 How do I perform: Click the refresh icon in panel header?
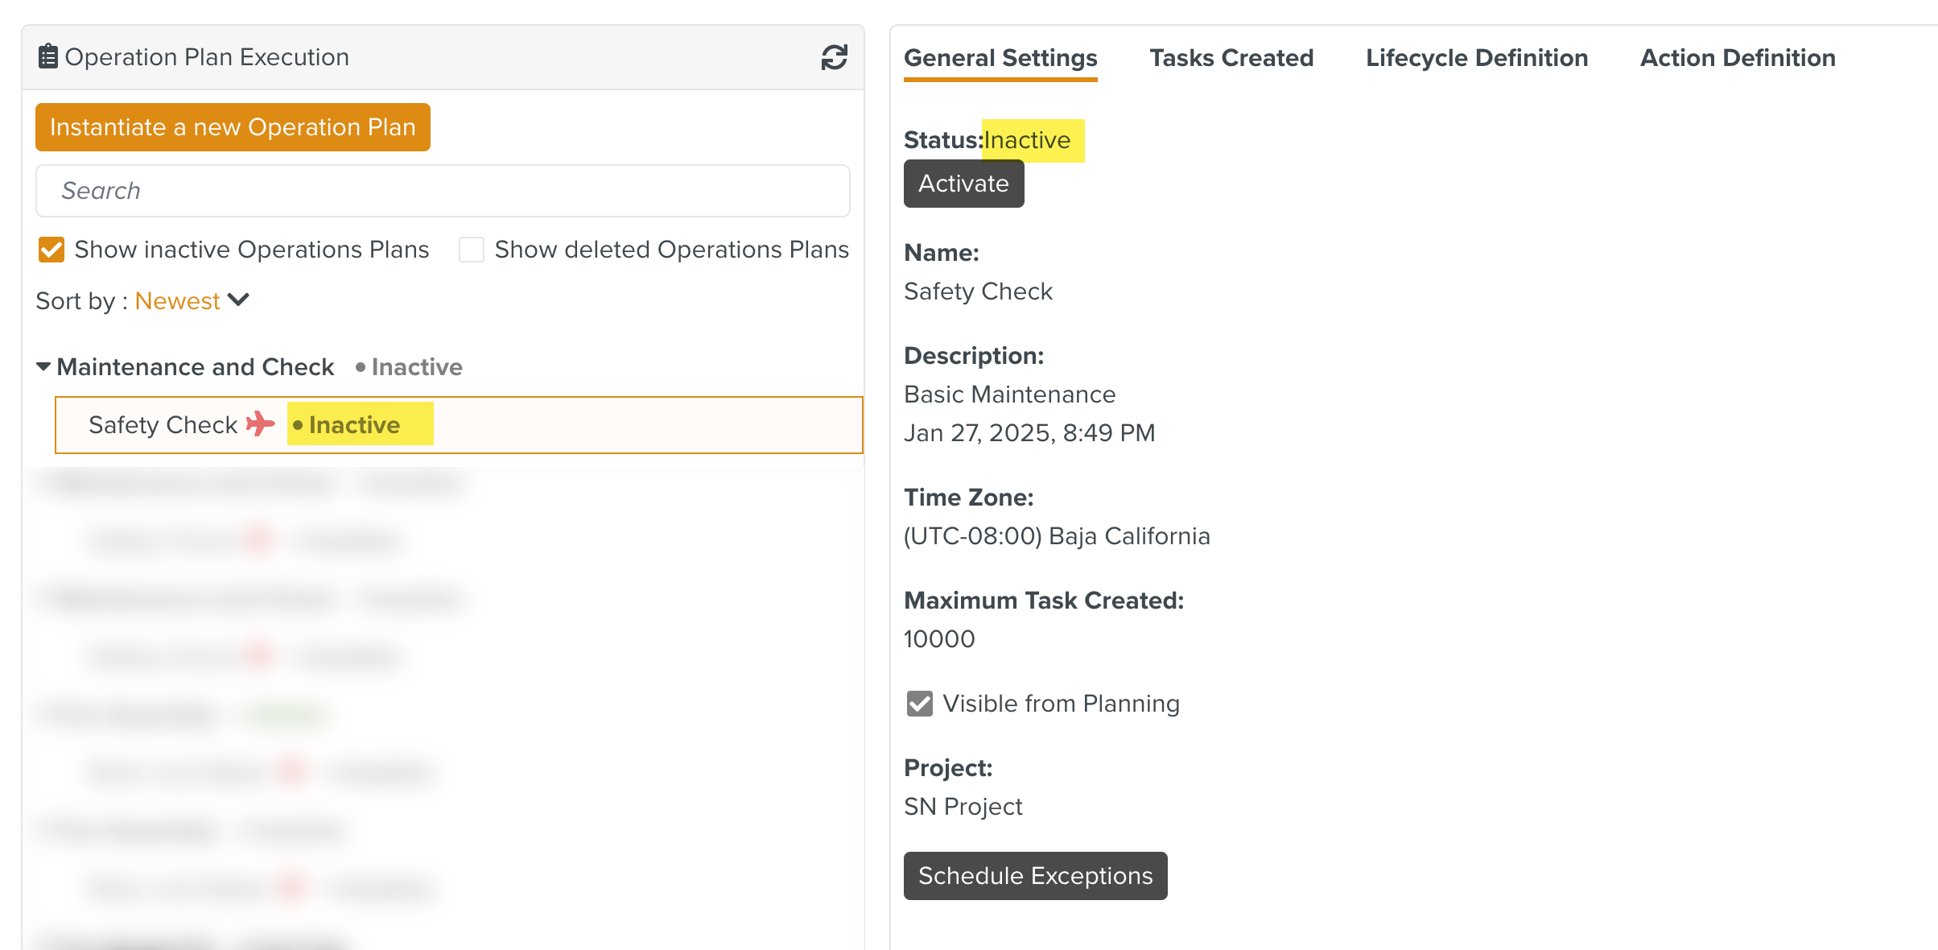tap(834, 57)
